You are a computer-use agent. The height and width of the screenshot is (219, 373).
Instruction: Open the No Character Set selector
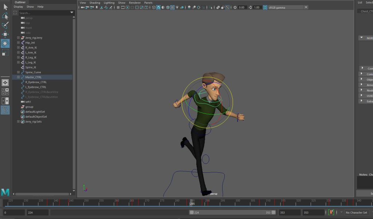(356, 212)
